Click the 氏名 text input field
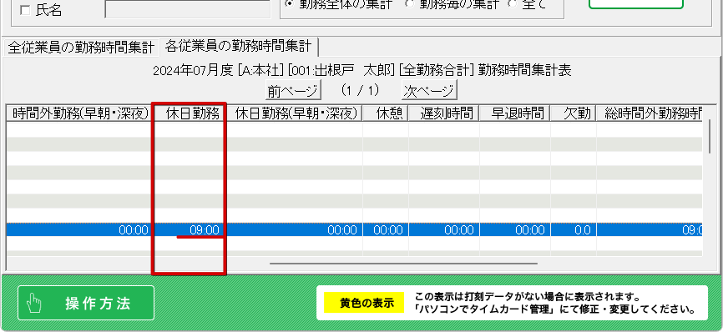The width and height of the screenshot is (723, 332). pyautogui.click(x=188, y=8)
